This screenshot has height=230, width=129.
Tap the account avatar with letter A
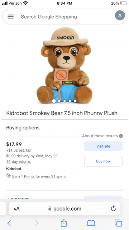tap(120, 15)
